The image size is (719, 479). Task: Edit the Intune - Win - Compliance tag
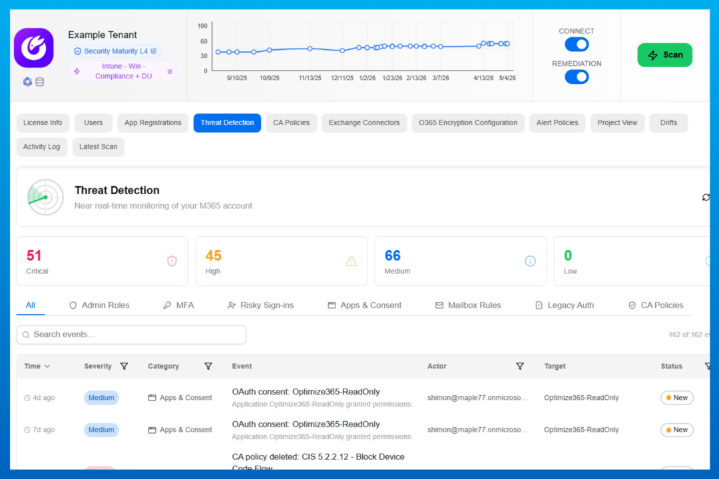point(170,71)
